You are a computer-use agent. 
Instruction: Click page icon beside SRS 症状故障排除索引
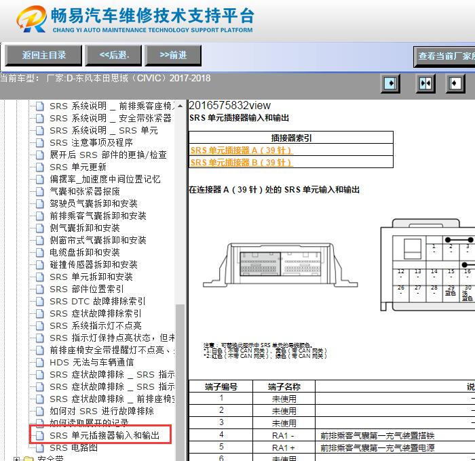point(39,313)
